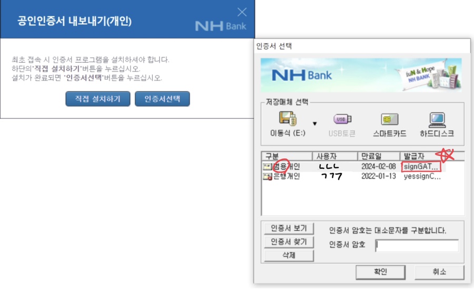Sort by the 구분 column header
The width and height of the screenshot is (474, 291).
tap(287, 156)
